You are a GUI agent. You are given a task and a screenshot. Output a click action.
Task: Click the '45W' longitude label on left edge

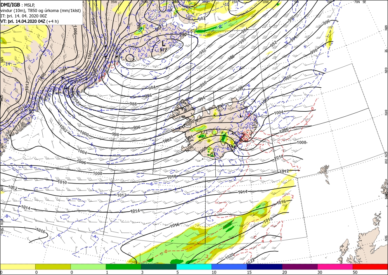2,98
